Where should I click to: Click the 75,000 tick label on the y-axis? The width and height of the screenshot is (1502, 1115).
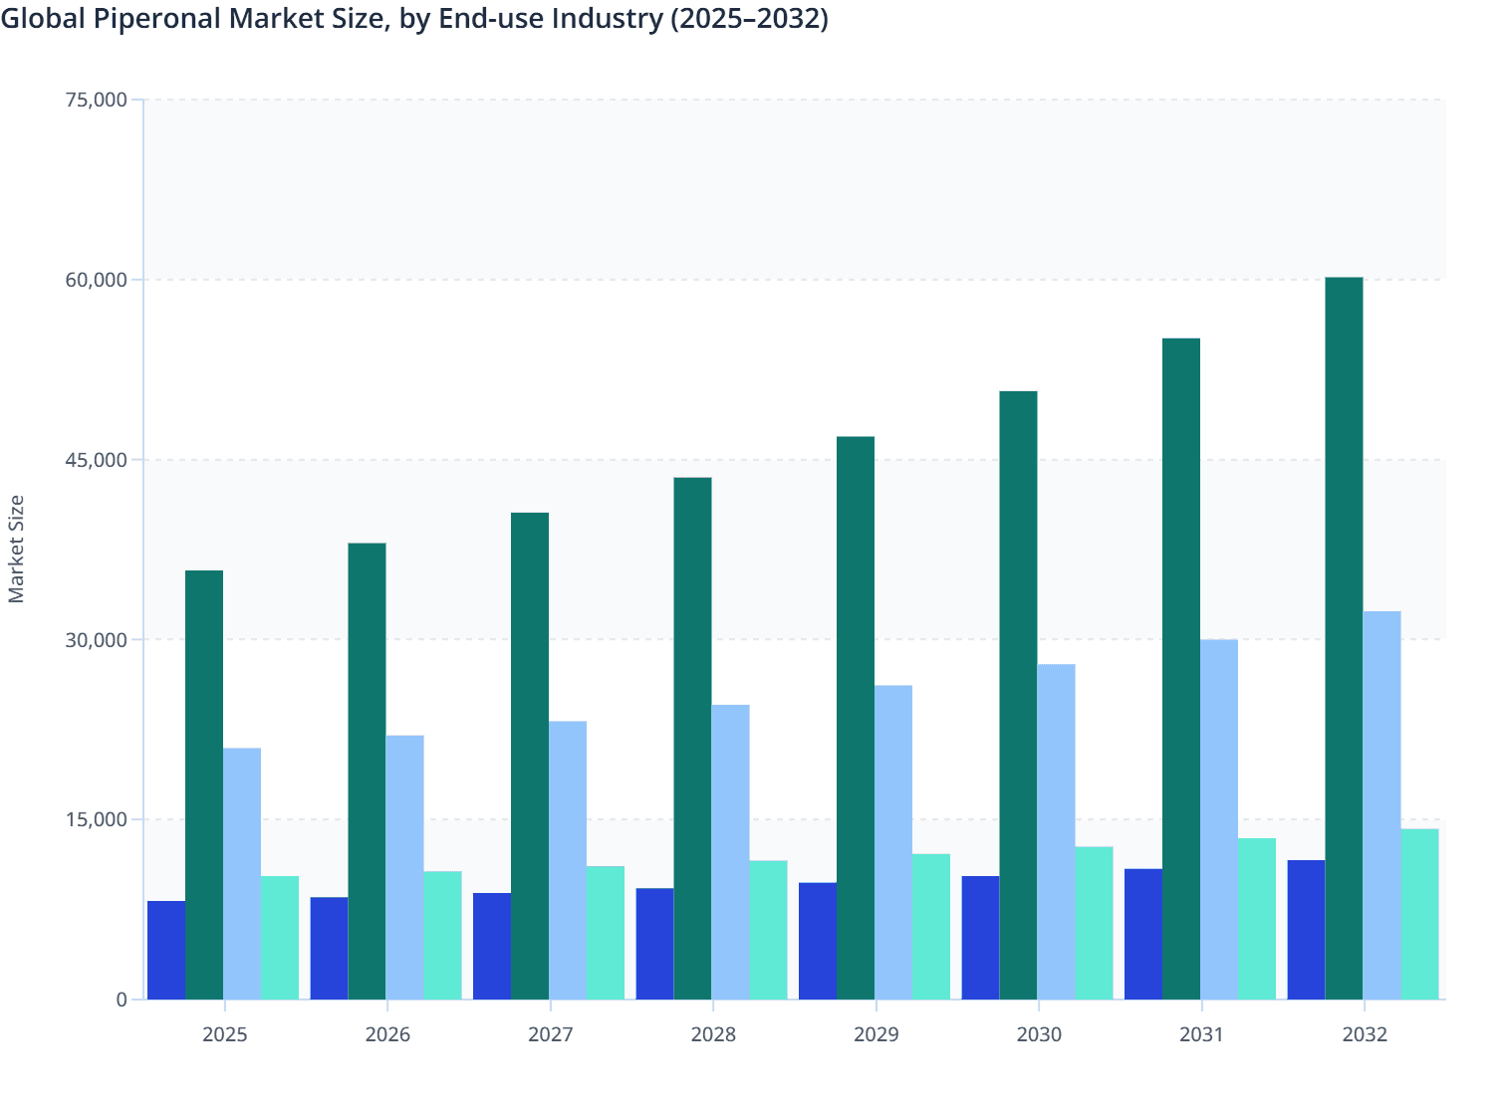point(103,100)
